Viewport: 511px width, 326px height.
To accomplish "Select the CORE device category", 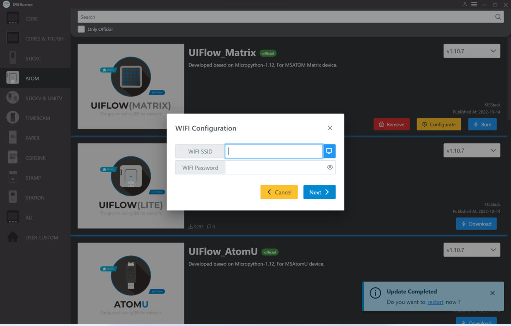I will (x=35, y=19).
